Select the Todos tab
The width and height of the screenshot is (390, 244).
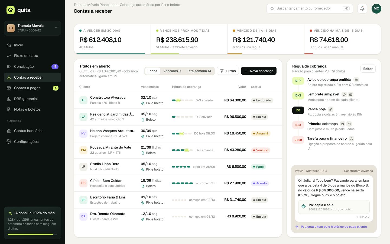pos(152,71)
